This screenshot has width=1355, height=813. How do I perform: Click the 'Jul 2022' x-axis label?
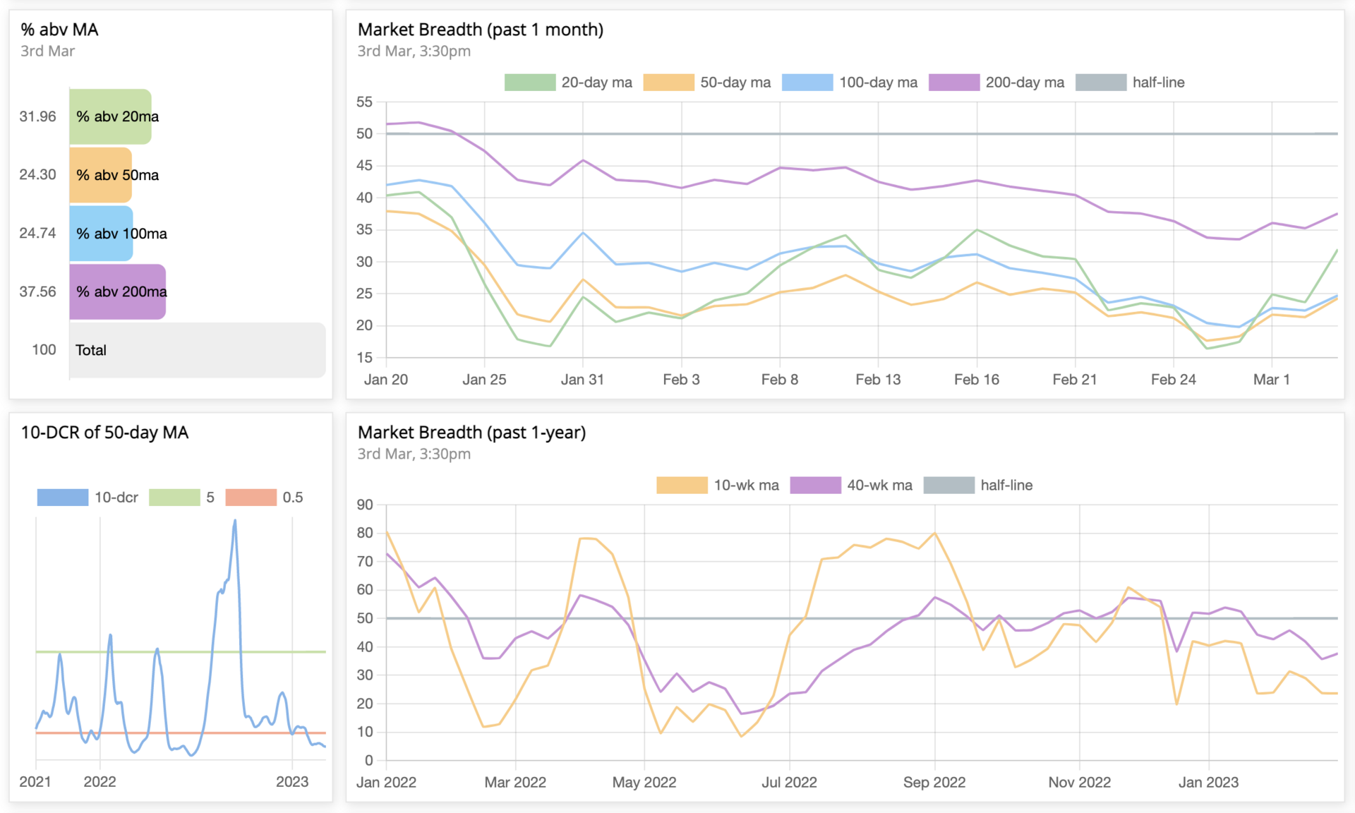pyautogui.click(x=789, y=783)
